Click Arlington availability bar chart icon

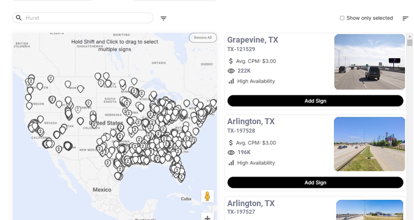pyautogui.click(x=231, y=163)
